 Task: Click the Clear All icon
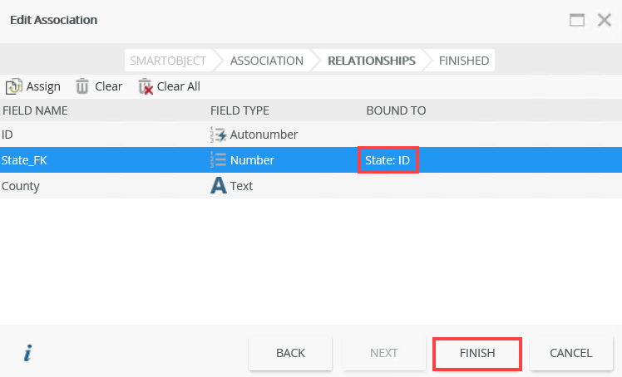click(x=146, y=86)
